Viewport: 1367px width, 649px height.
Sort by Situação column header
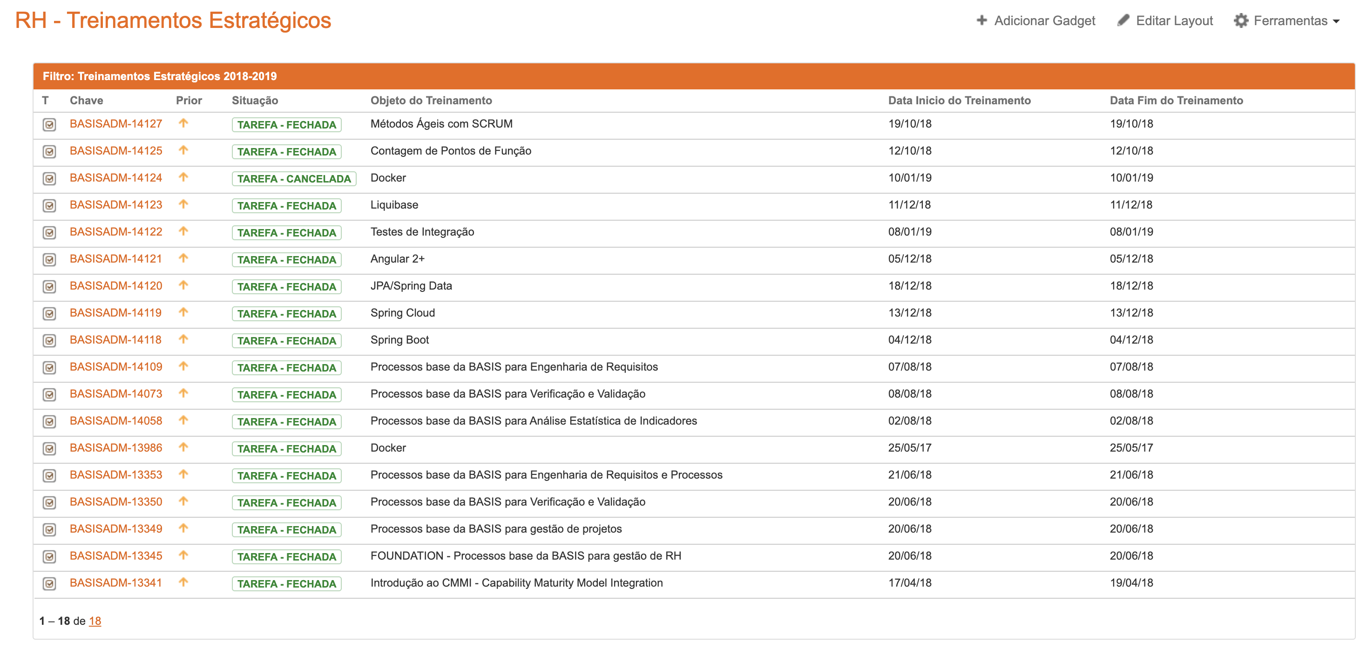255,100
